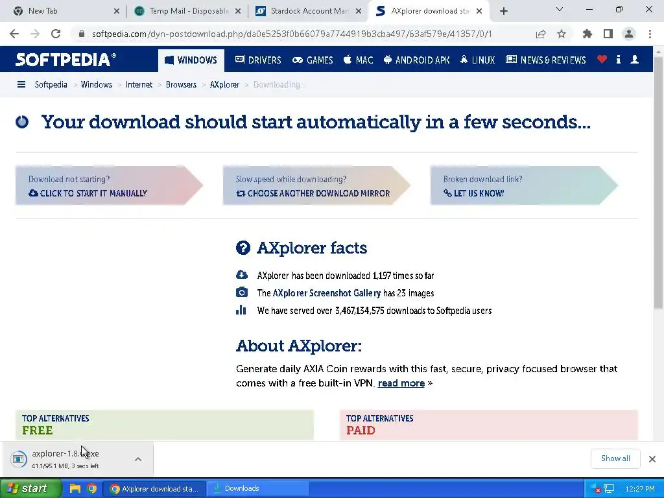Screen dimensions: 664x498
Task: Share this page via the share icon
Action: pos(541,34)
